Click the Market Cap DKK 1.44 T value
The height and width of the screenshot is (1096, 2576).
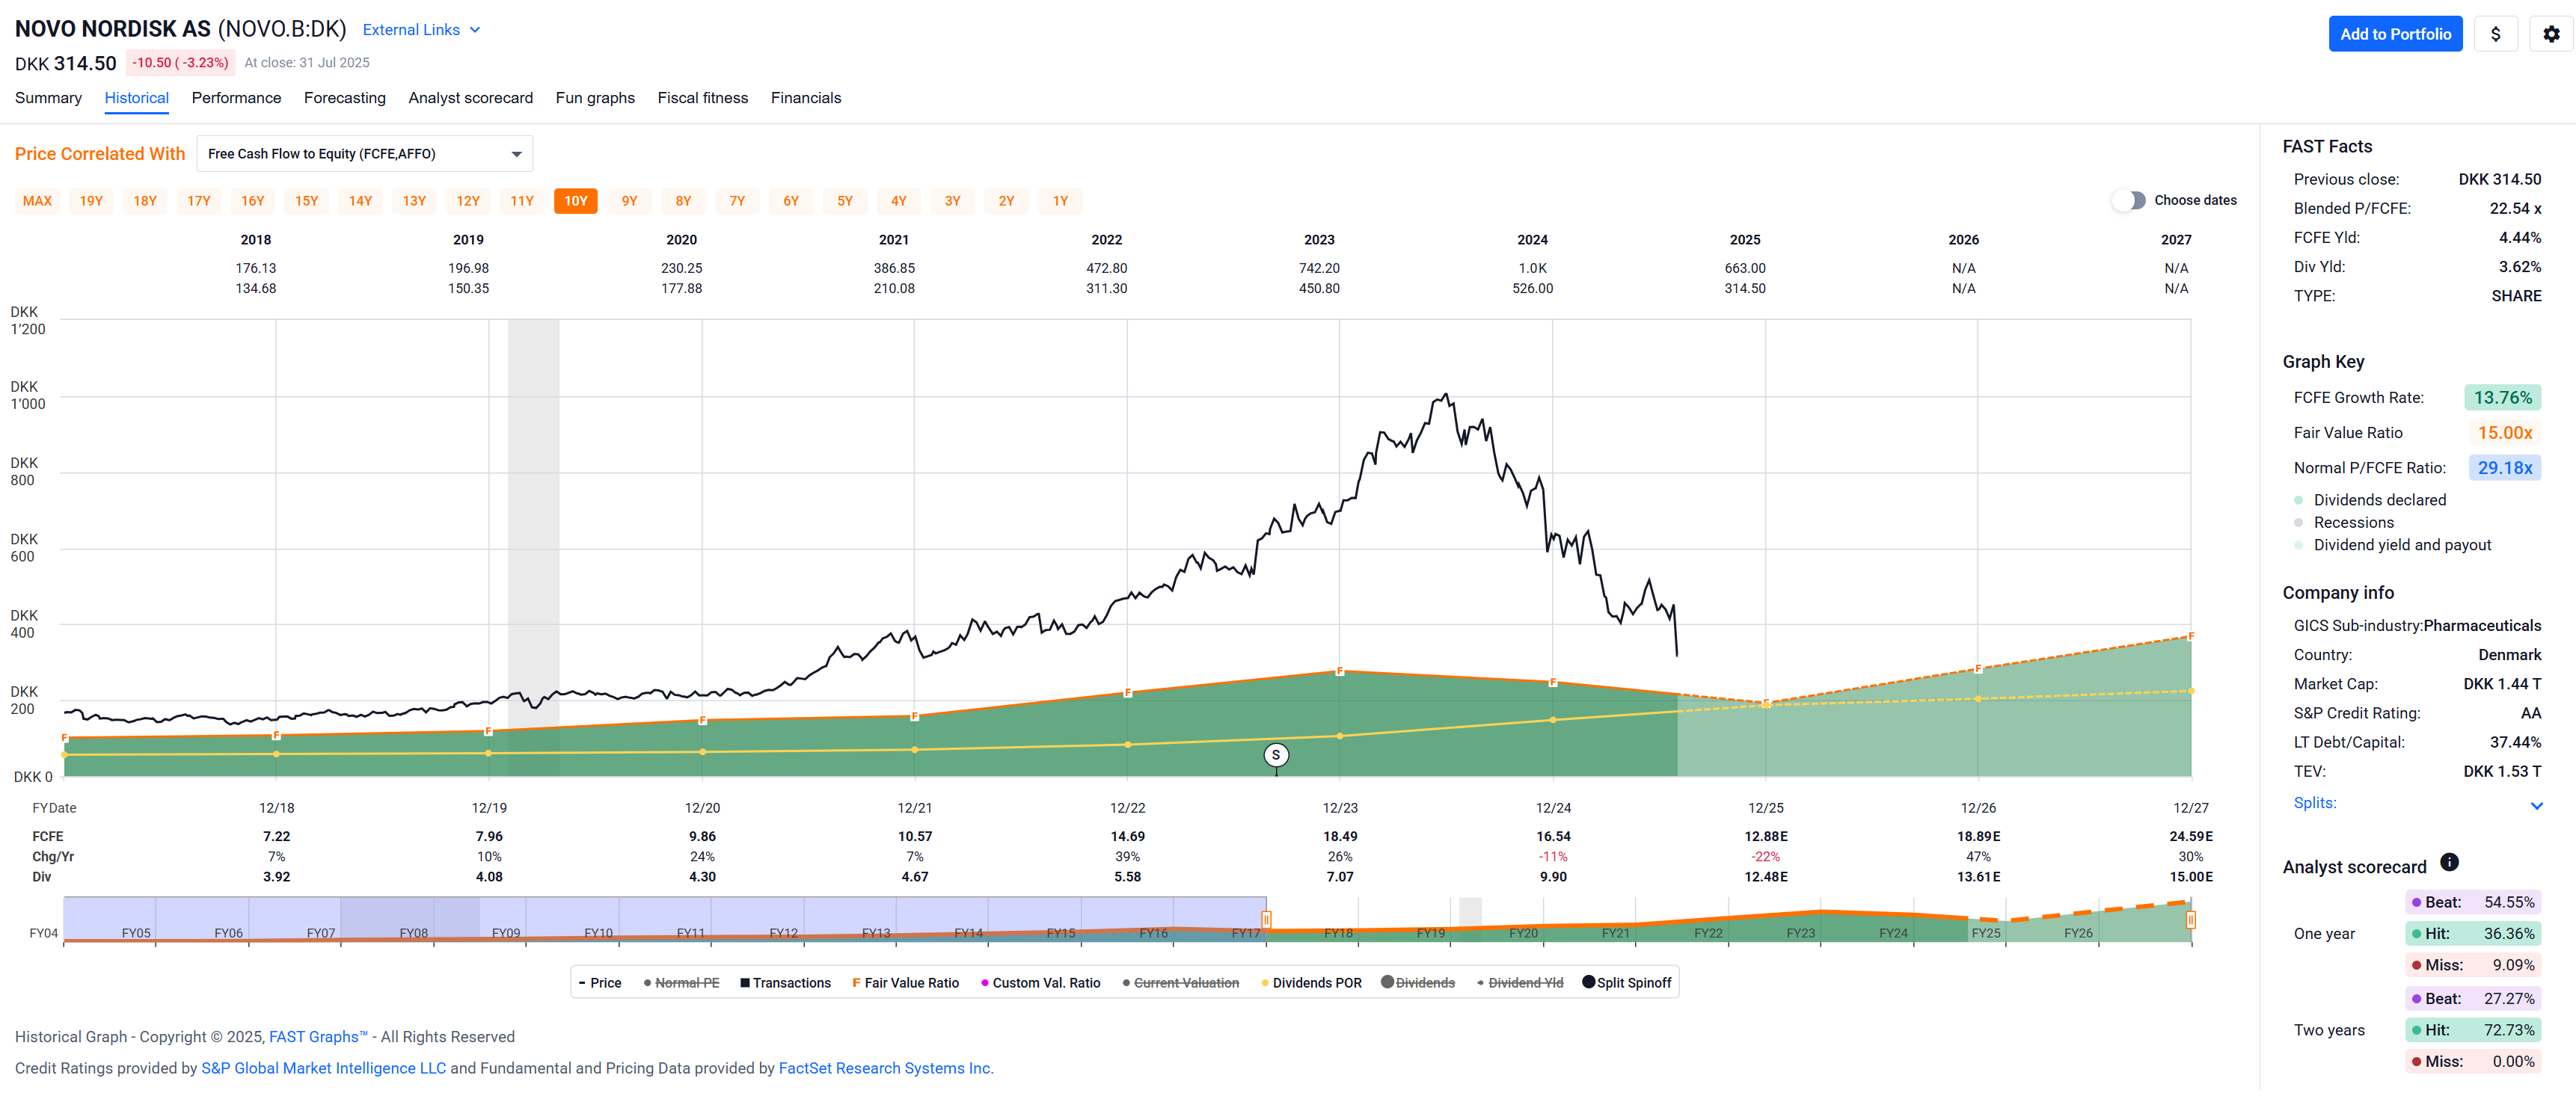tap(2501, 684)
